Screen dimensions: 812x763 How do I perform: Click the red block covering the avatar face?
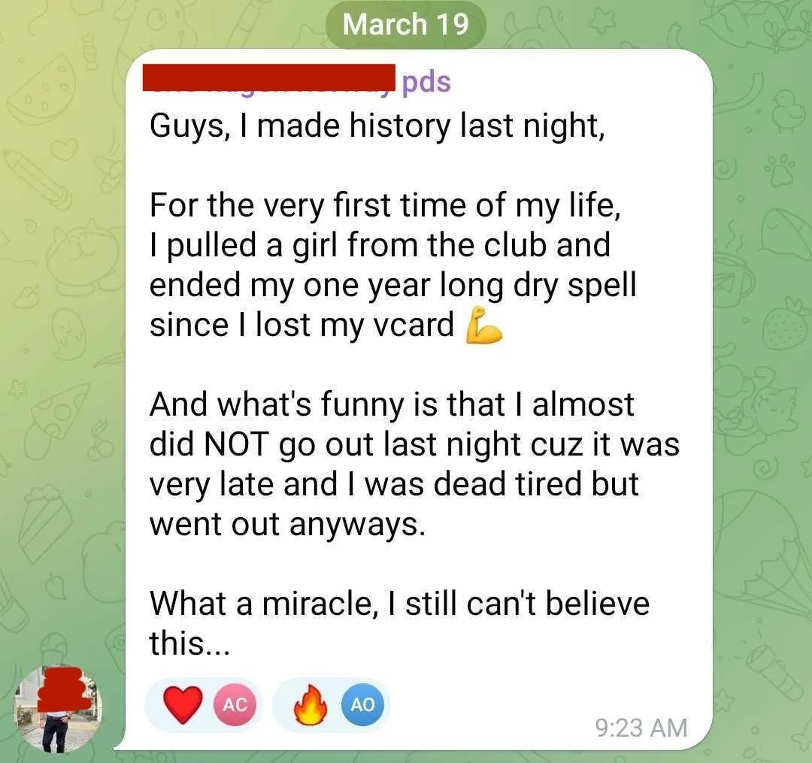[x=61, y=689]
